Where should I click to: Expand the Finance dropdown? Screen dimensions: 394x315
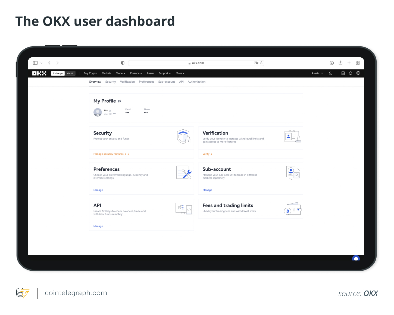tap(136, 73)
